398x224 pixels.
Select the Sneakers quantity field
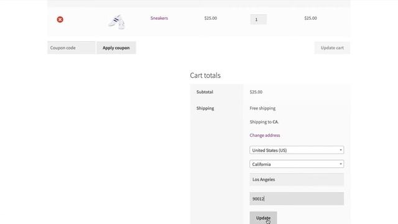point(259,19)
